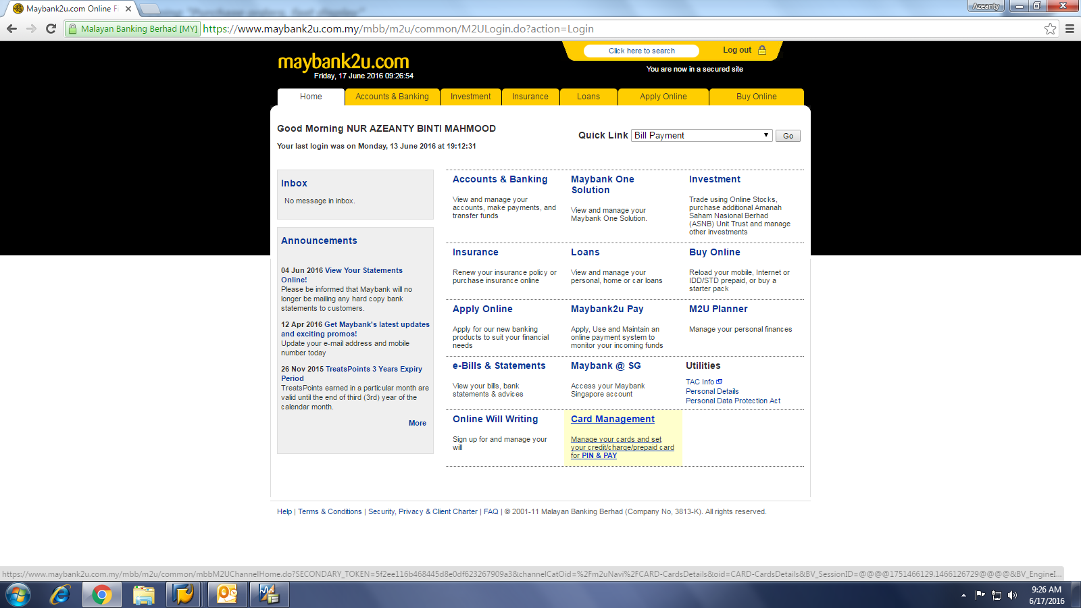Click the search box in the header
This screenshot has height=608, width=1081.
coord(642,51)
